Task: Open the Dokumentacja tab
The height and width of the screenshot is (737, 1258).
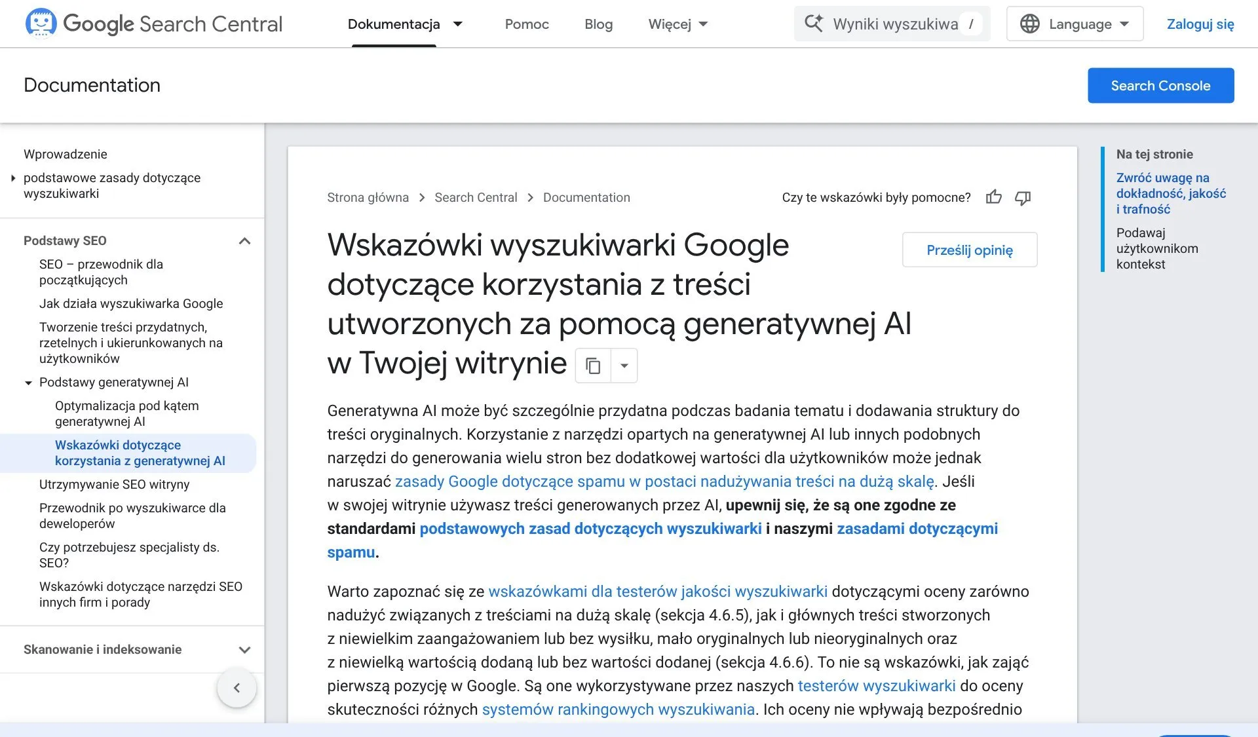Action: 394,24
